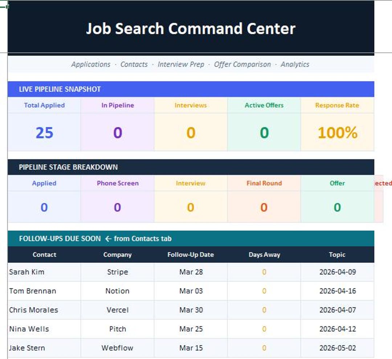Click the Nina Wells contact cell
The height and width of the screenshot is (359, 392).
[44, 329]
